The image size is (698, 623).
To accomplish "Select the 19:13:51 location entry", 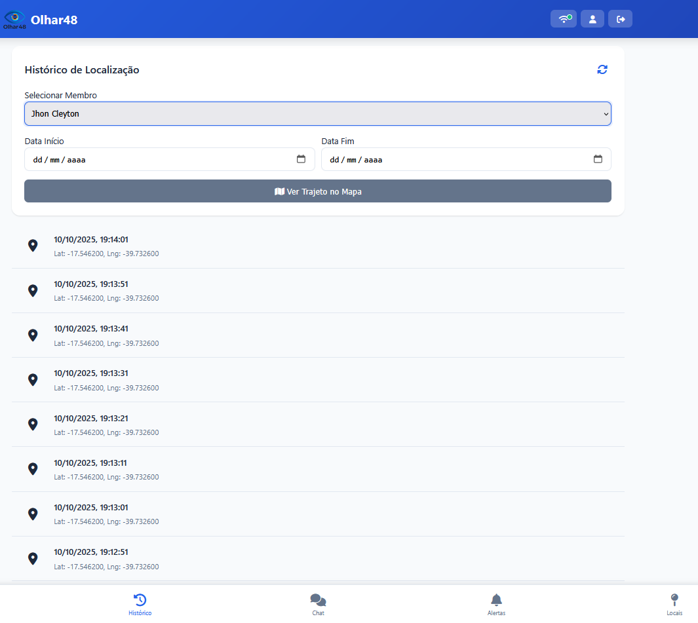I will [x=318, y=291].
